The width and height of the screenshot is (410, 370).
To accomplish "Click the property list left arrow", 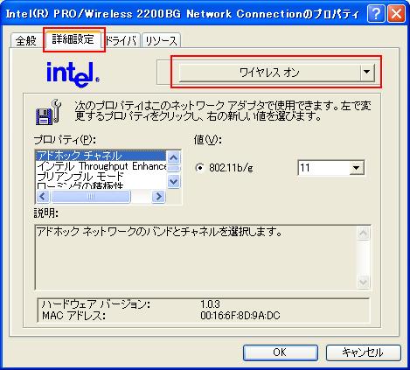I will tap(43, 197).
